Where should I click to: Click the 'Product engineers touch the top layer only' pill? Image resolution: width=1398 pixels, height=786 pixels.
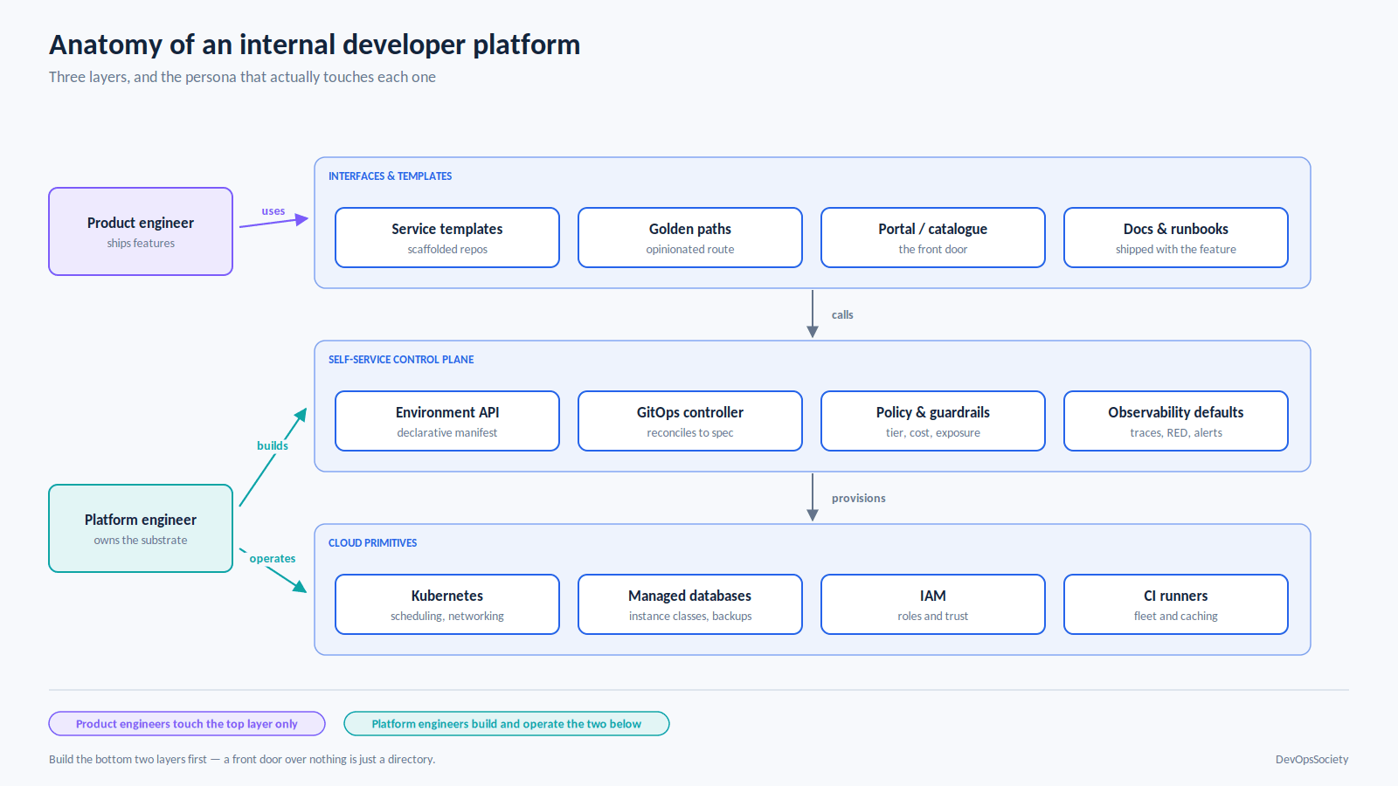pos(187,724)
